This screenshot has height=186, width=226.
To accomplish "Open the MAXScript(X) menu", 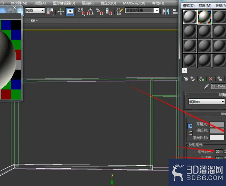I will [134, 3].
